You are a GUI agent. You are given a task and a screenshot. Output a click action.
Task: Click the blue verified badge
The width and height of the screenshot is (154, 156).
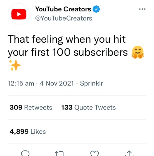tap(96, 9)
